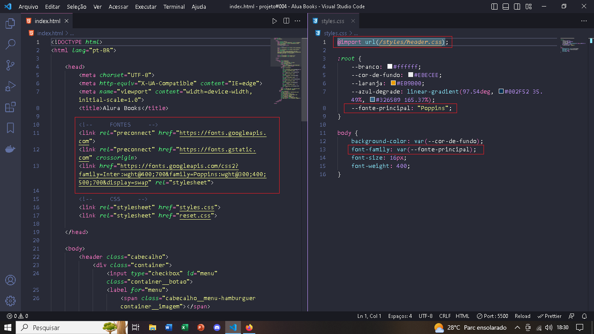The width and height of the screenshot is (594, 334).
Task: Open the #326589 gradient color swatch
Action: [x=372, y=100]
